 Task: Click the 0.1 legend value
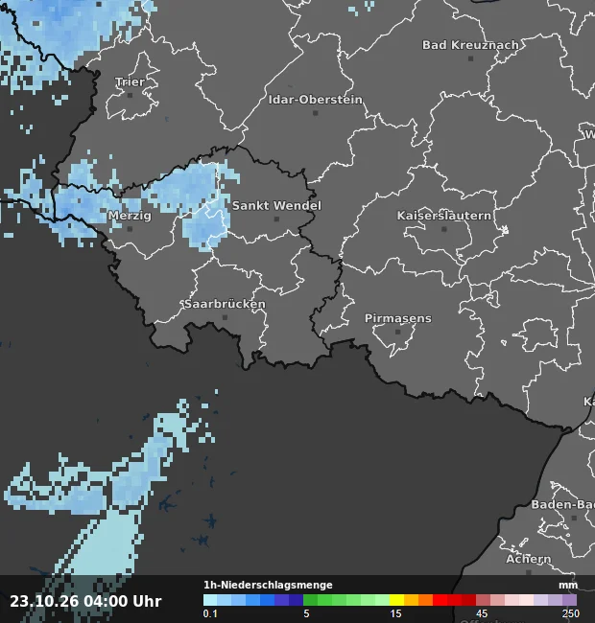coord(210,613)
